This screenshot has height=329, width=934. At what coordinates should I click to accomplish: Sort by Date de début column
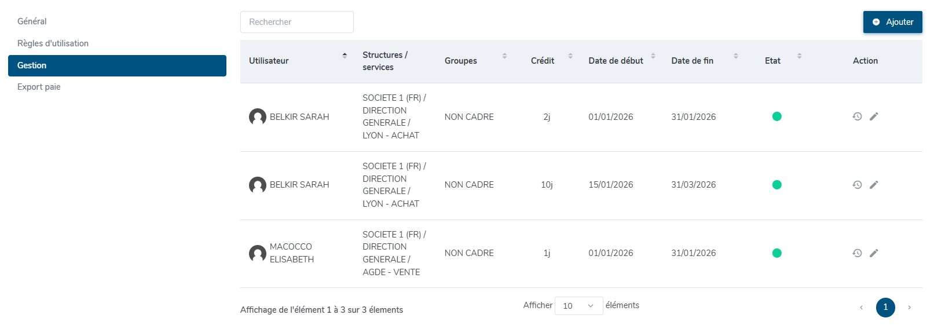(x=653, y=56)
